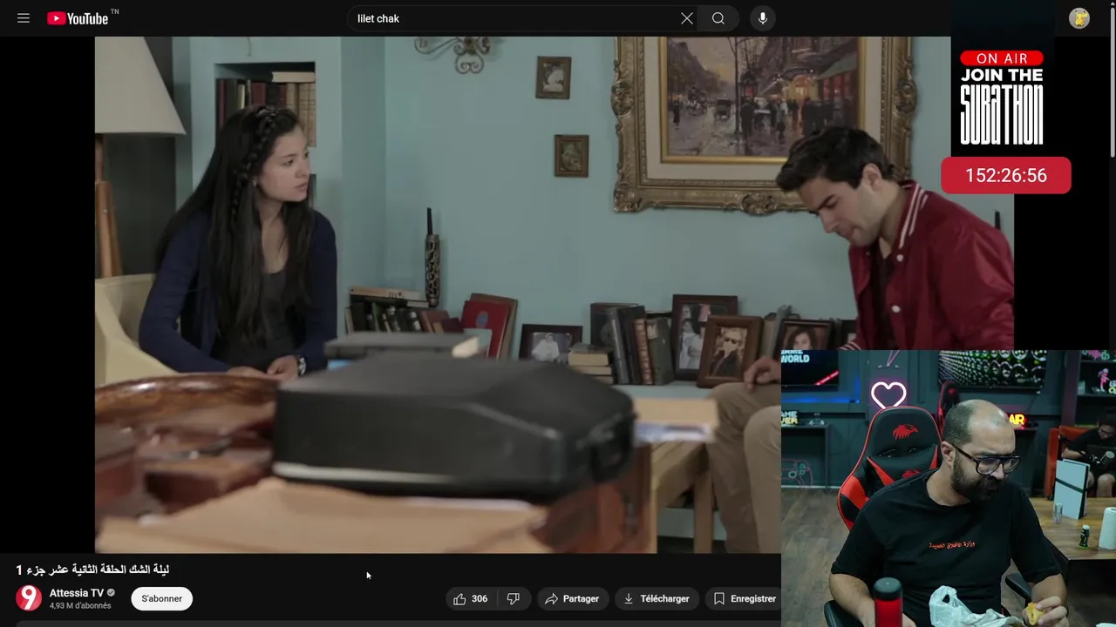Click the Enregistrer save button
This screenshot has width=1116, height=627.
tap(745, 598)
